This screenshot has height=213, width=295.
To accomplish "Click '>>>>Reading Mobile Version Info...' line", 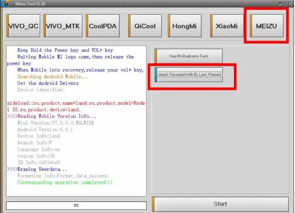I will click(52, 116).
